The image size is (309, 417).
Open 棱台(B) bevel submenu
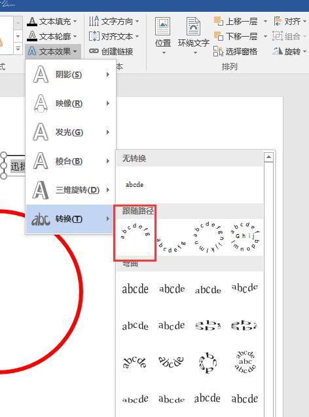(x=71, y=161)
